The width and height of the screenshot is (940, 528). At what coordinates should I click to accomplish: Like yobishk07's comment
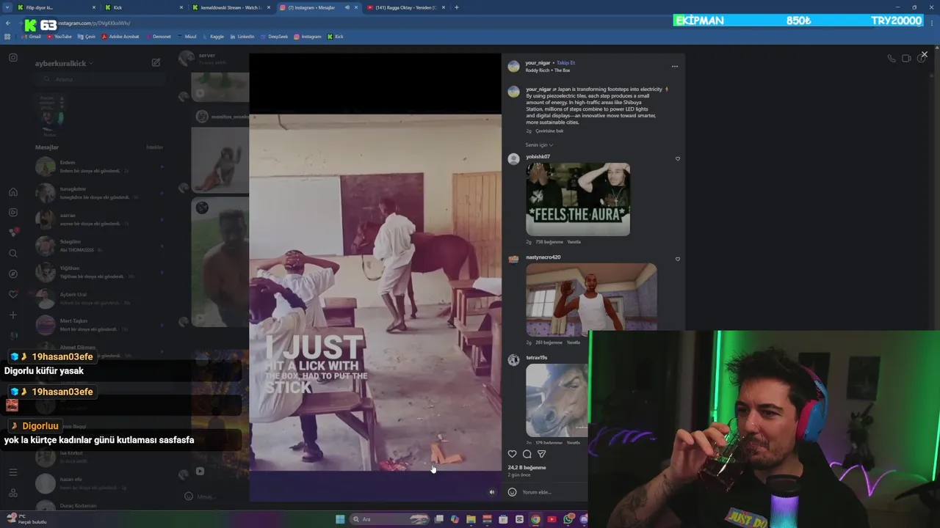(x=677, y=158)
